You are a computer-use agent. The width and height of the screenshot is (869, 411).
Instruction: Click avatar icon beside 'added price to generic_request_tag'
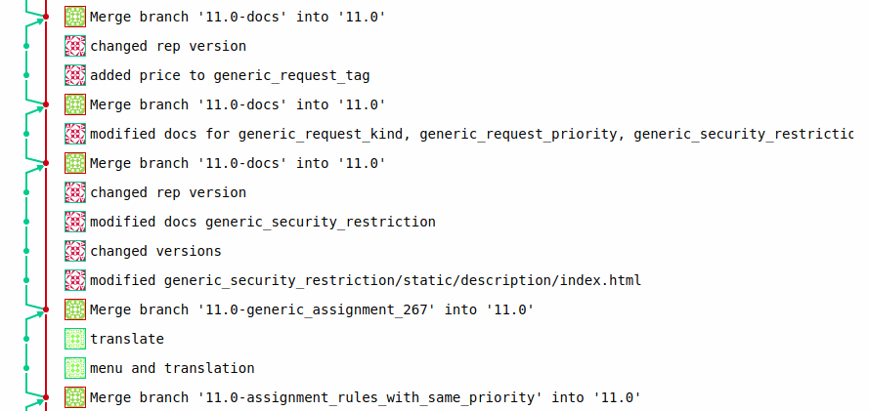click(x=75, y=75)
